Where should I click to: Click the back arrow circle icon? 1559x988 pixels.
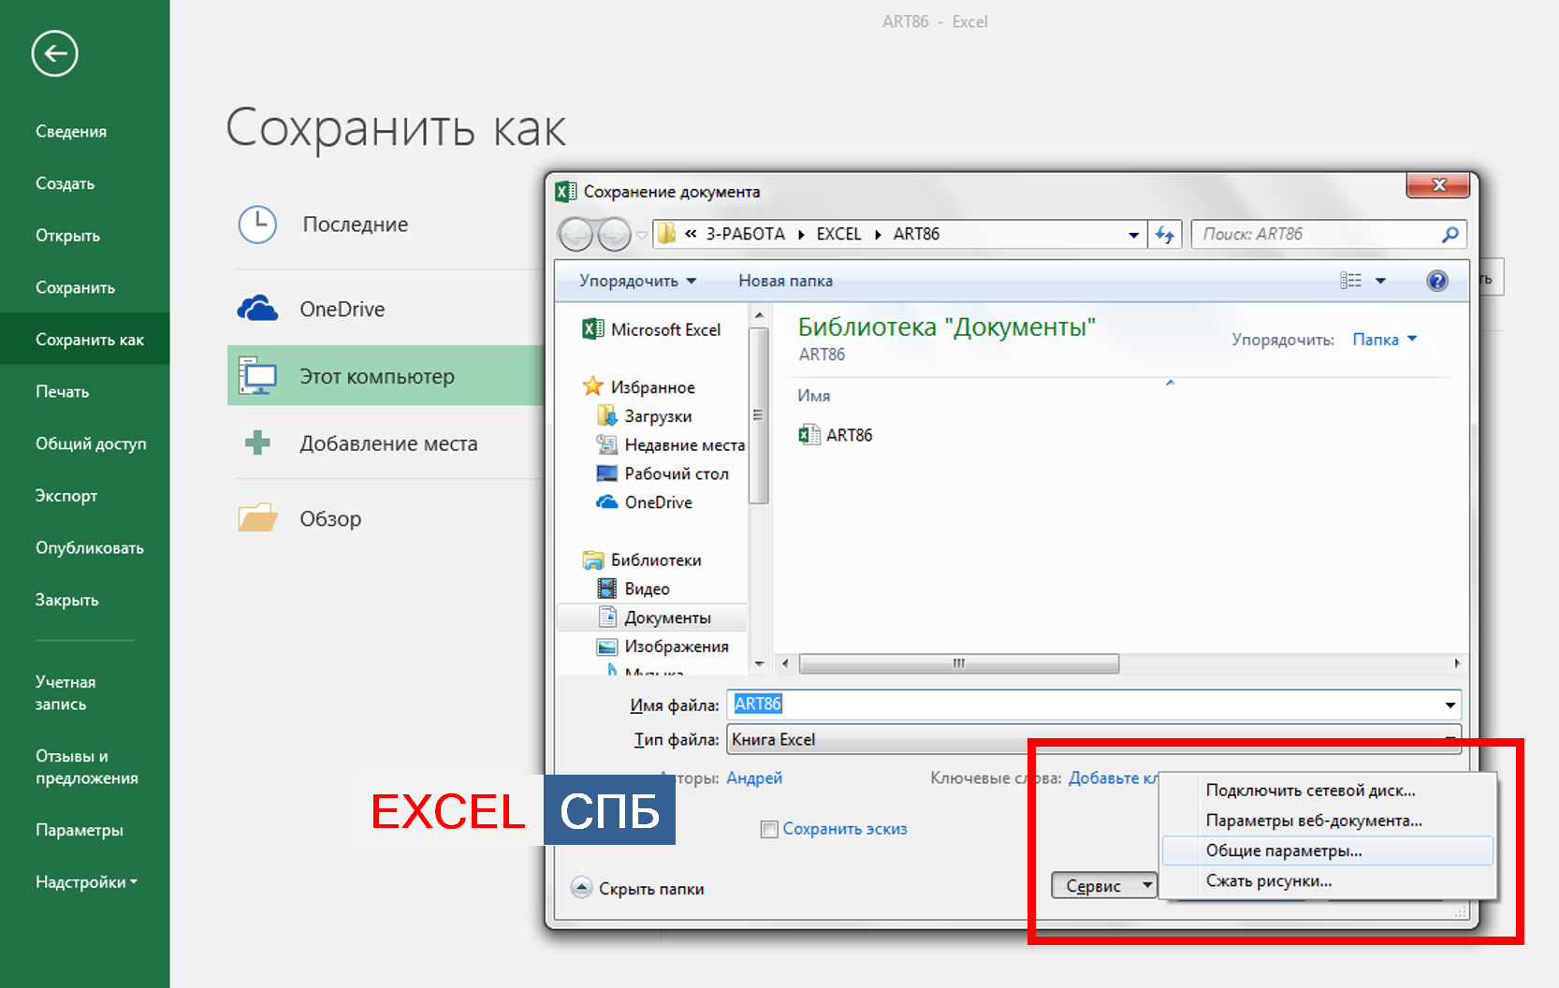pyautogui.click(x=54, y=53)
